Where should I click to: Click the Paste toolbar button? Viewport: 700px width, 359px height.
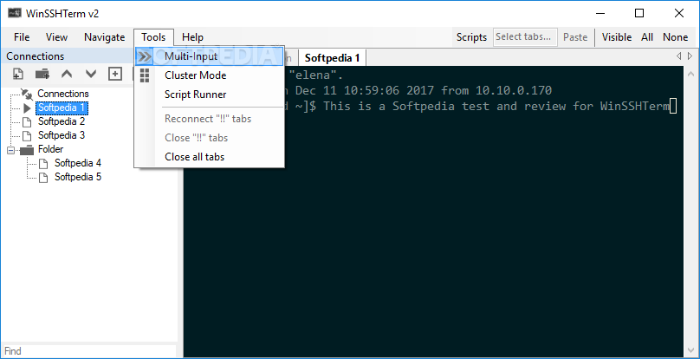point(575,37)
